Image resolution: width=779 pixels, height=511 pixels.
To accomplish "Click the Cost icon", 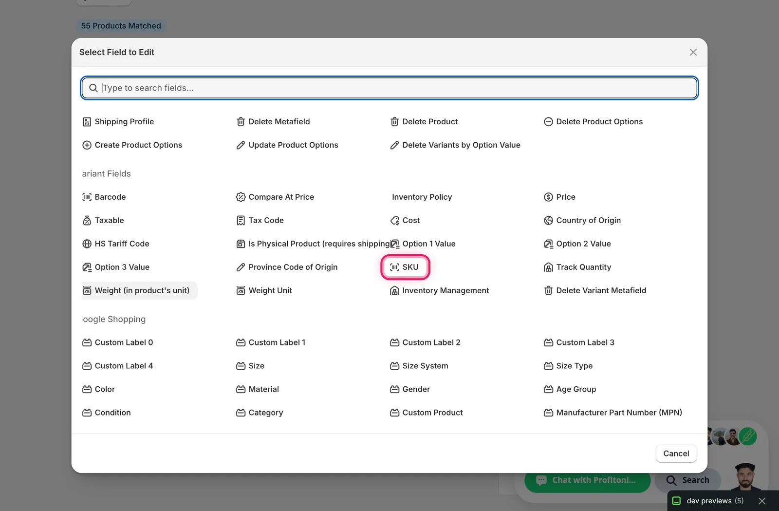I will click(x=394, y=220).
